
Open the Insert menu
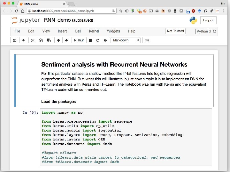(x=62, y=31)
